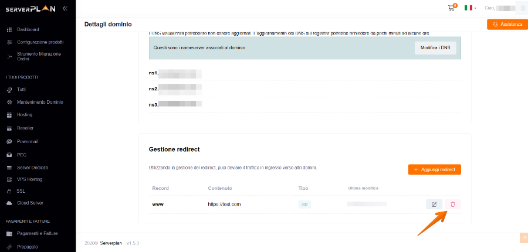Edit the www redirect with pencil icon
Screen dimensions: 528x252
[x=434, y=204]
